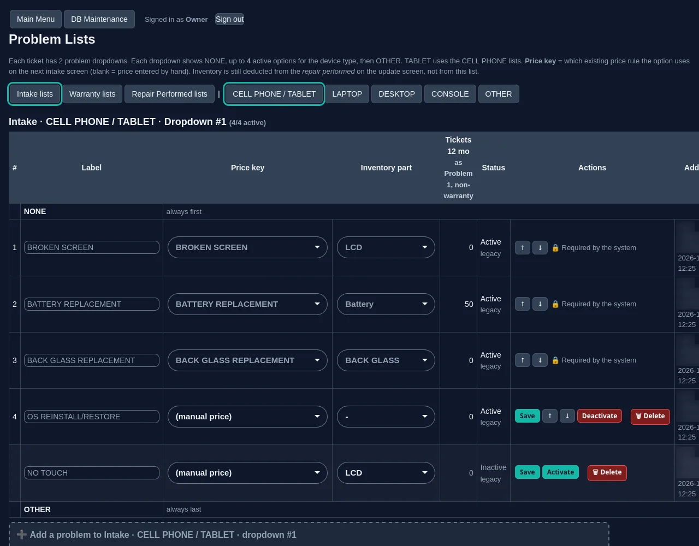Activate the NO TOUCH problem

[560, 472]
